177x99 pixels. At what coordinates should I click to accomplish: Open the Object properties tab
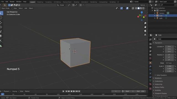pyautogui.click(x=150, y=63)
